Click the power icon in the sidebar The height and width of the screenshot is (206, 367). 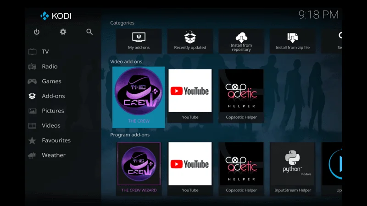click(x=37, y=32)
